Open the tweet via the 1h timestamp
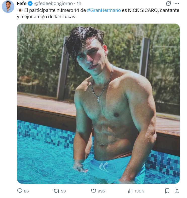The image size is (187, 198). pyautogui.click(x=79, y=4)
